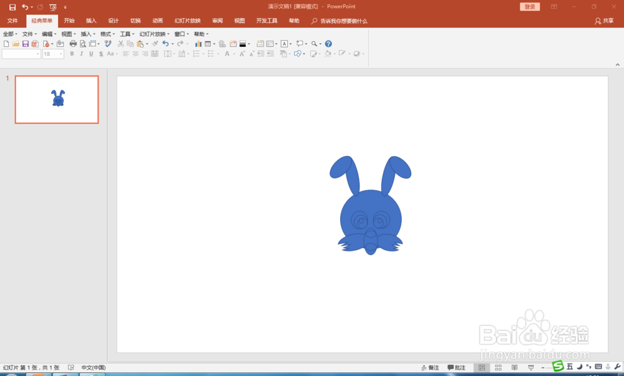Click the font name input box
624x376 pixels.
[21, 54]
